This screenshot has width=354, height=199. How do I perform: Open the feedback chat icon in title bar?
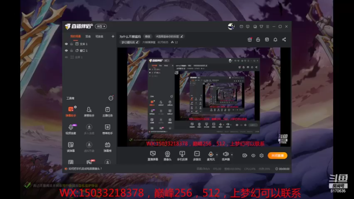point(248,27)
